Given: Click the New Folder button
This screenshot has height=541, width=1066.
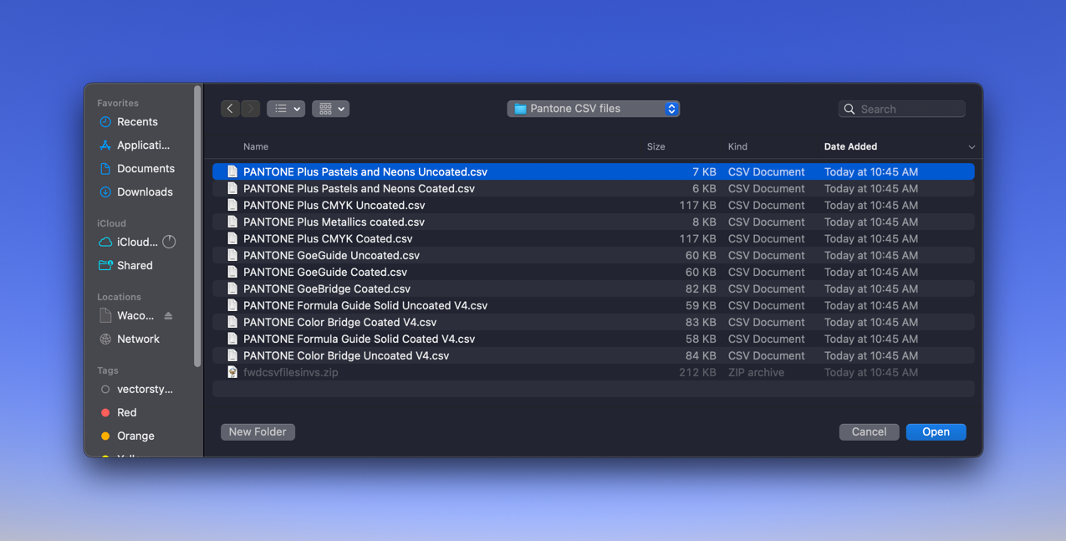Looking at the screenshot, I should tap(258, 432).
